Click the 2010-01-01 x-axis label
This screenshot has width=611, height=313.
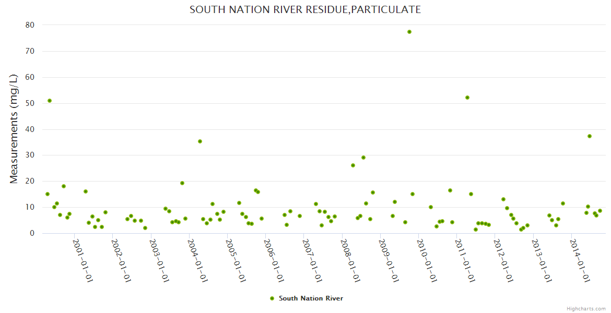tap(426, 261)
